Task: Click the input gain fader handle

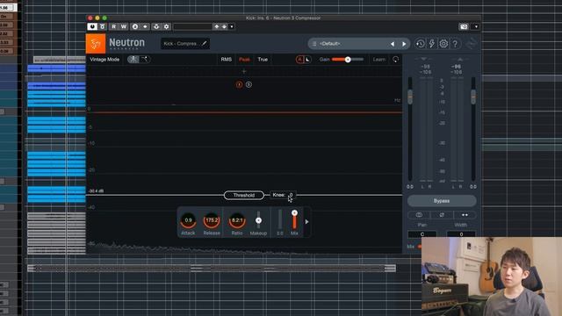Action: pos(410,97)
